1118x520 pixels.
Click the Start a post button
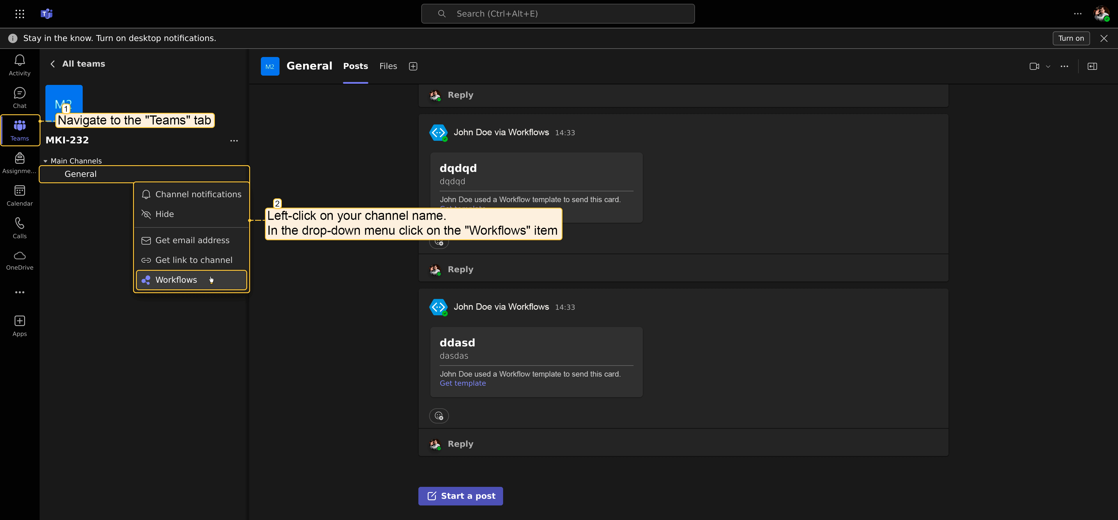tap(461, 496)
